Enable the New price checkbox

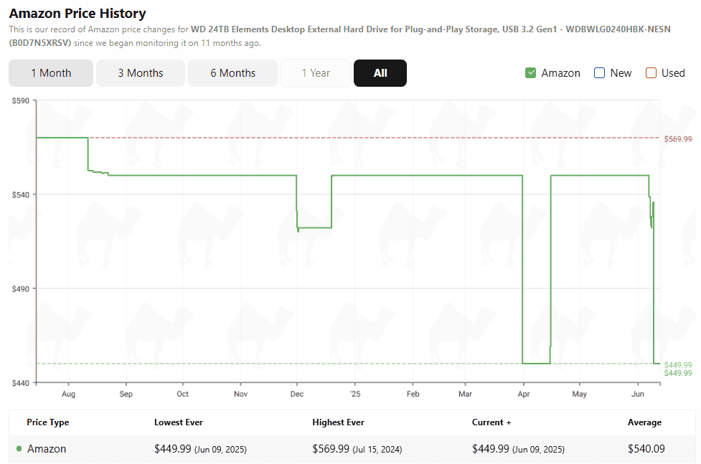point(599,73)
